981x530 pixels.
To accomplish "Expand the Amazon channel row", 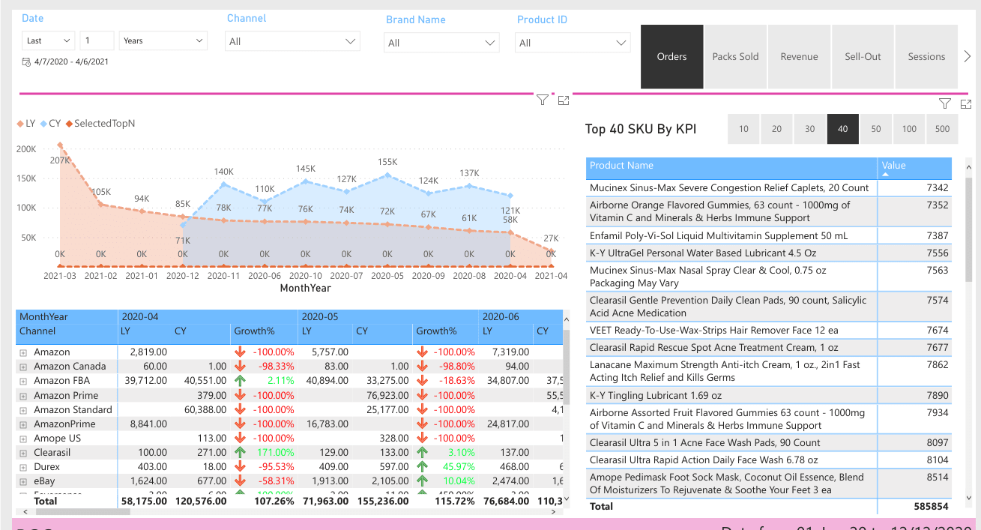I will 23,352.
